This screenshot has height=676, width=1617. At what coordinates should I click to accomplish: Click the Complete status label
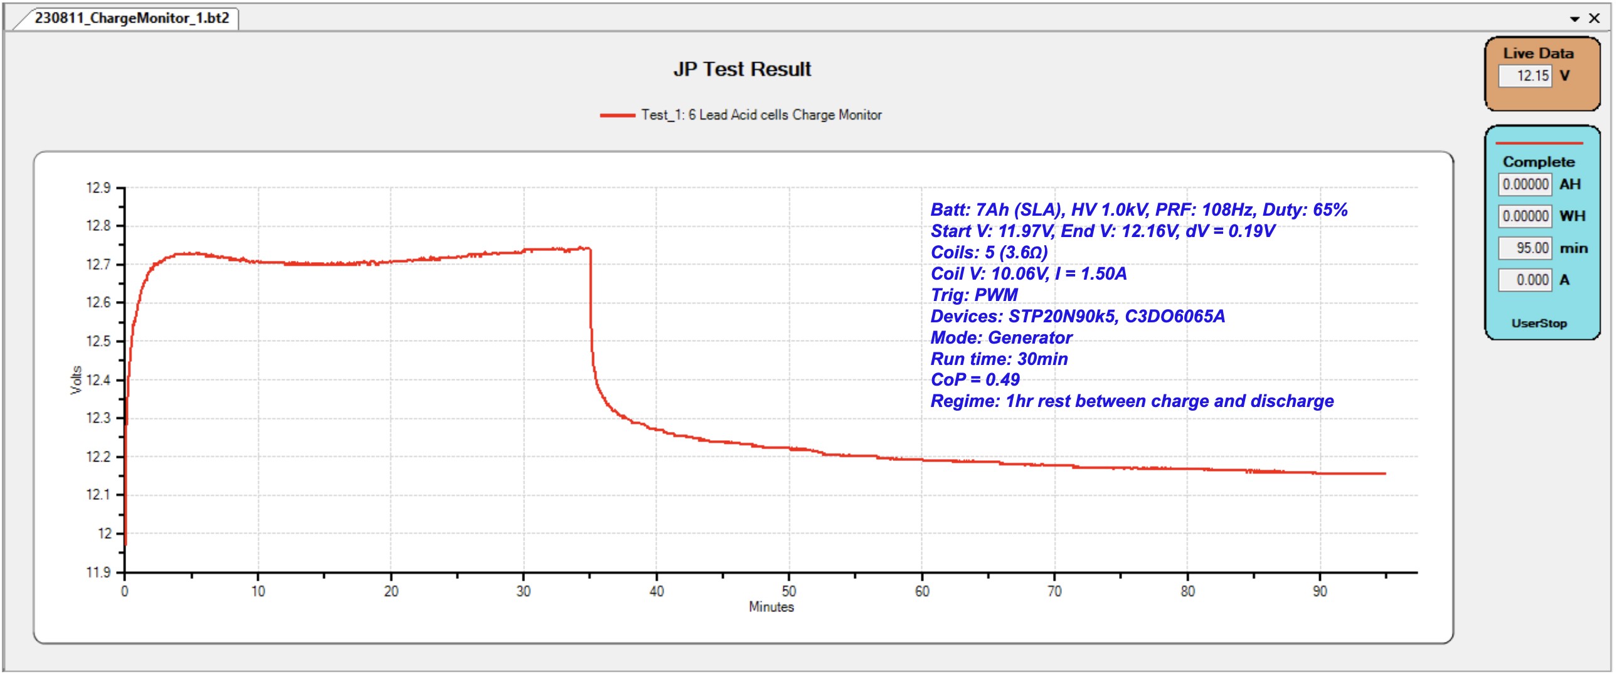pos(1538,162)
